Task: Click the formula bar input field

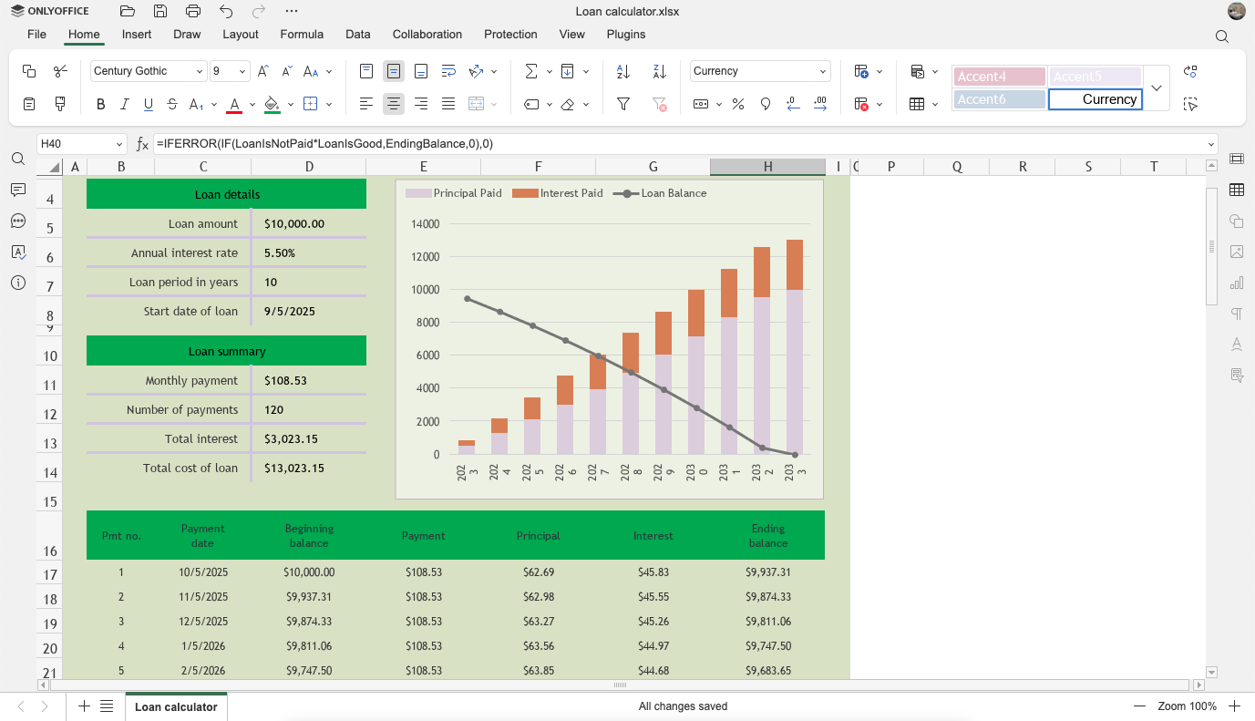Action: [x=677, y=144]
